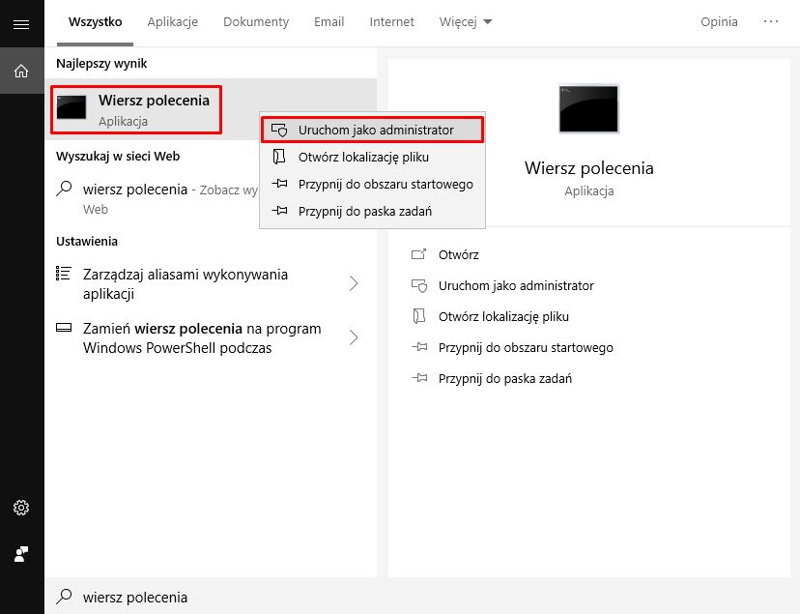
Task: Click the Wiersz polecenia icon in best result
Action: (71, 107)
